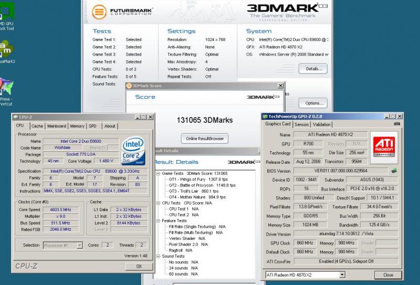Click the ATI CrossFire status field
420x285 pixels.
(346, 261)
